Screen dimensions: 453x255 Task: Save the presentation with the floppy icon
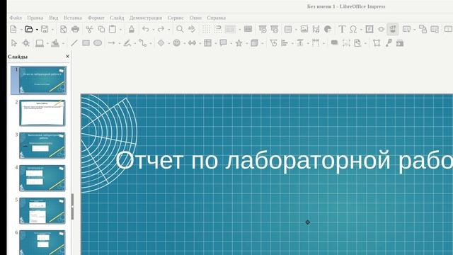pyautogui.click(x=45, y=29)
